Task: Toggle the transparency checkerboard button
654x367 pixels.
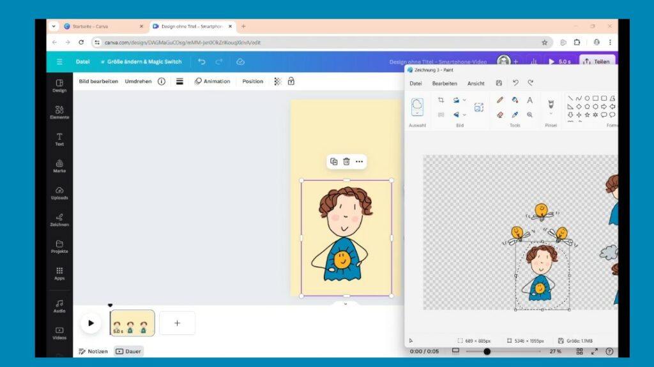Action: 278,81
